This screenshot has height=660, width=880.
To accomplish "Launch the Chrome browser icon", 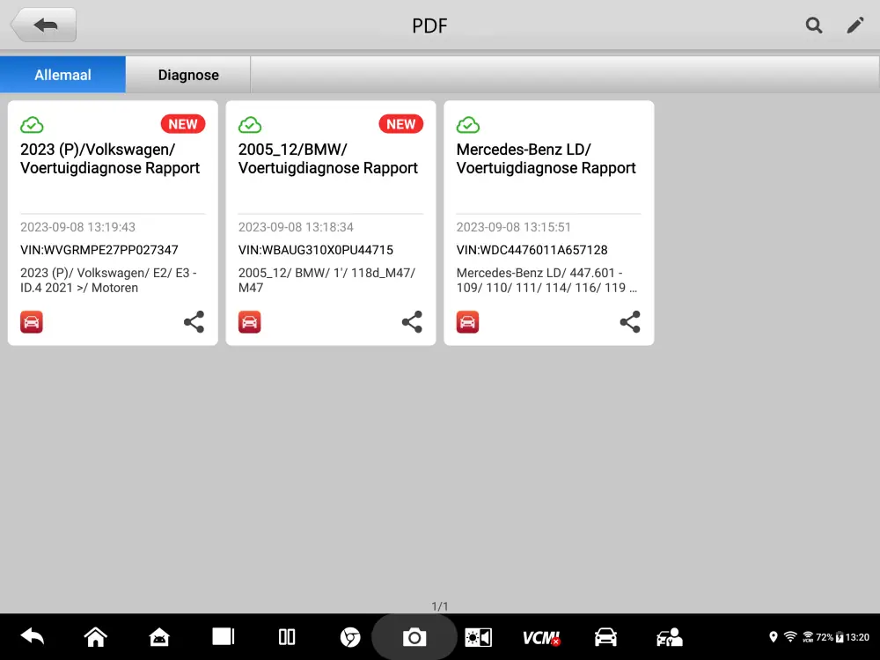I will (350, 637).
